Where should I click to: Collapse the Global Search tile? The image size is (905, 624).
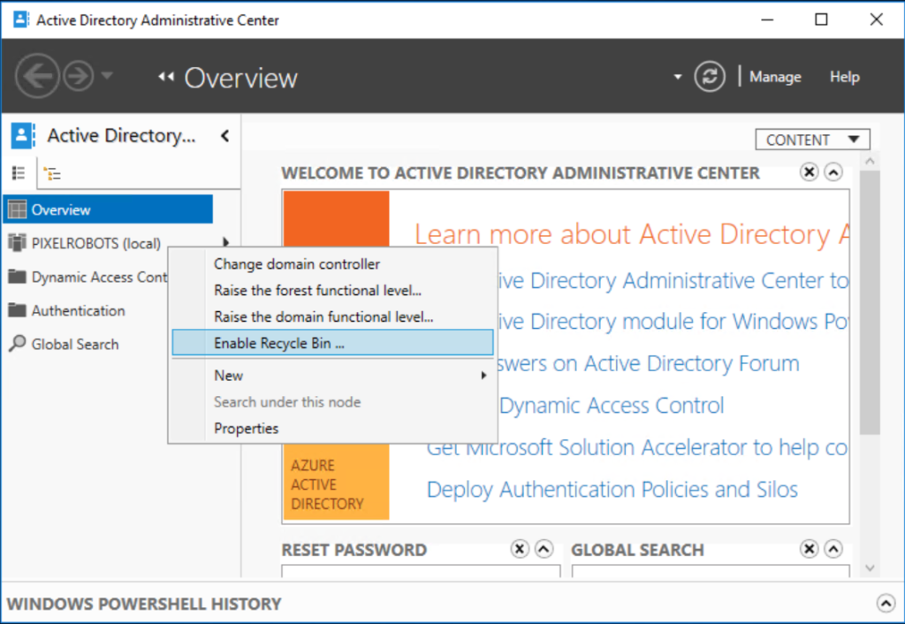pyautogui.click(x=832, y=549)
